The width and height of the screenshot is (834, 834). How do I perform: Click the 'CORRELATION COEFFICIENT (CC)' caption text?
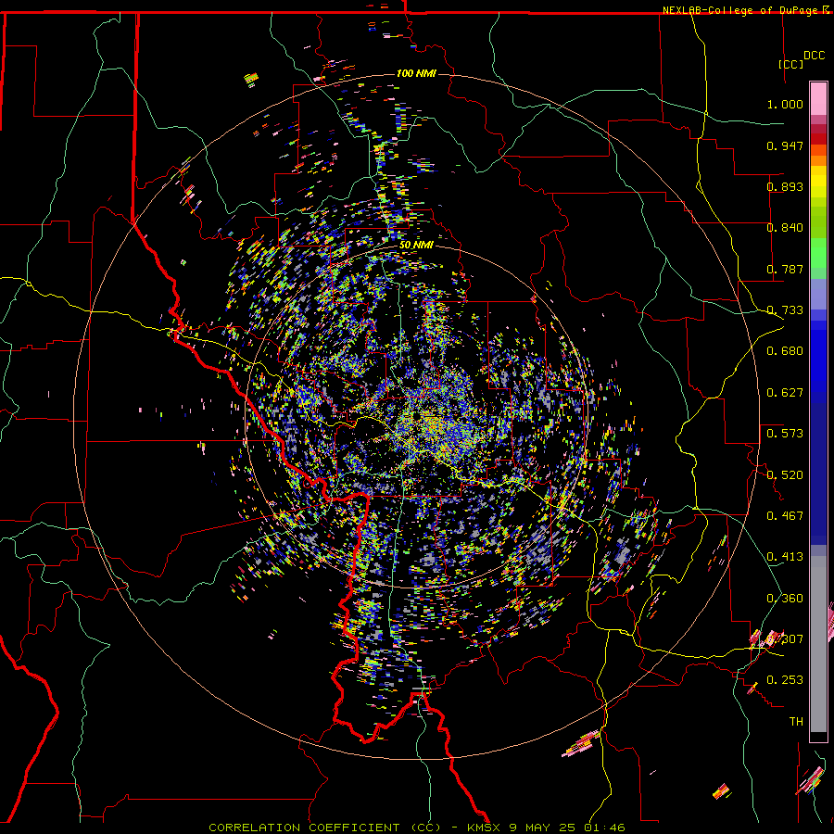click(324, 828)
